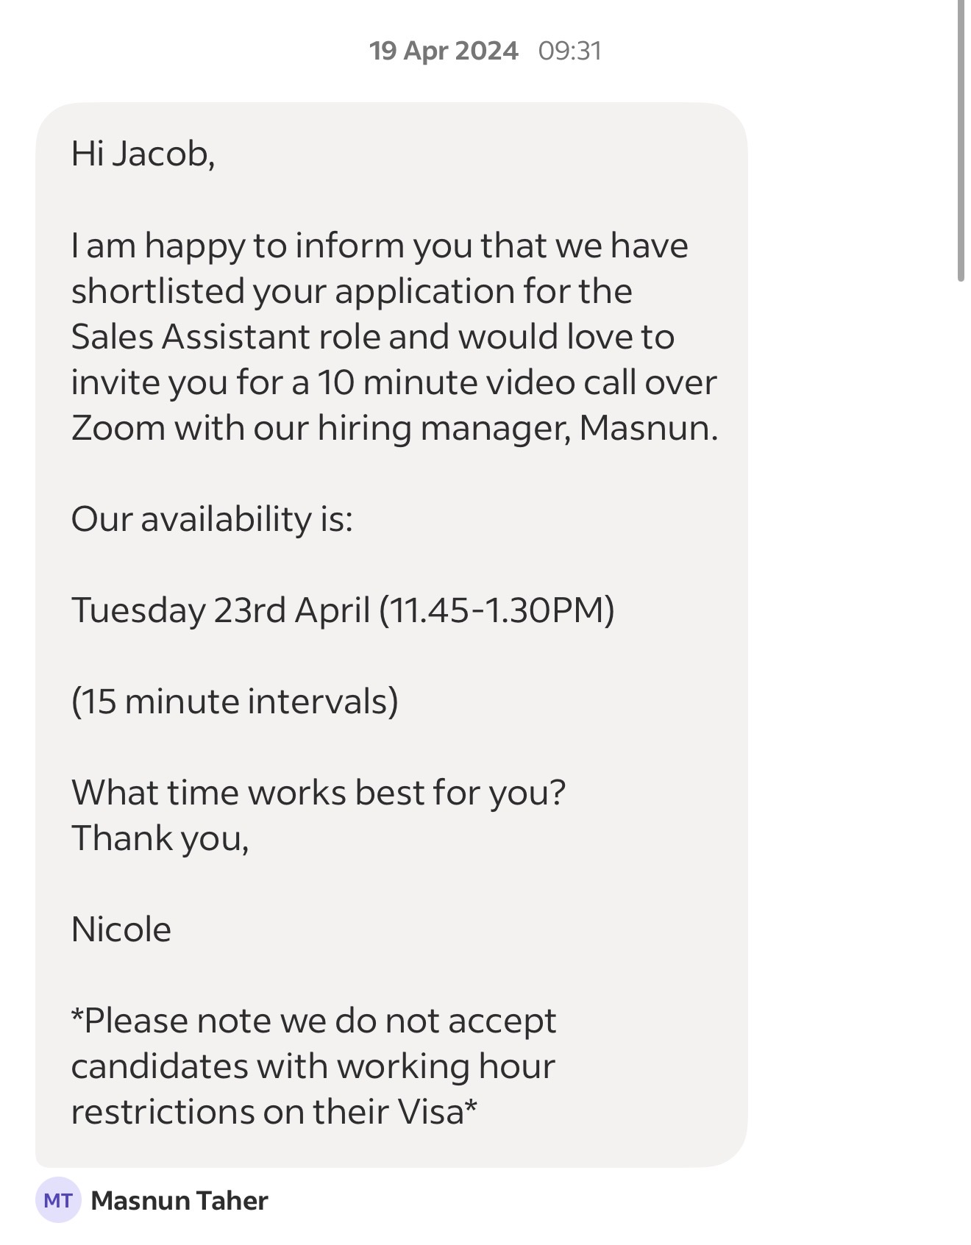The width and height of the screenshot is (971, 1245).
Task: Click the word "shortlisted" in message
Action: point(157,291)
